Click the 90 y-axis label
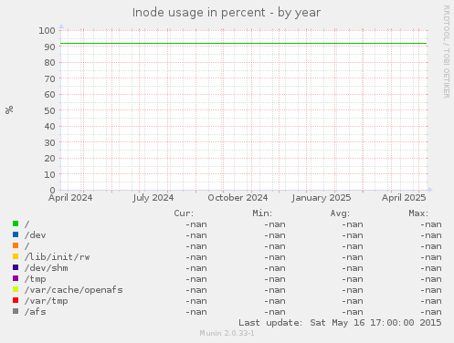The height and width of the screenshot is (343, 454). pos(49,47)
